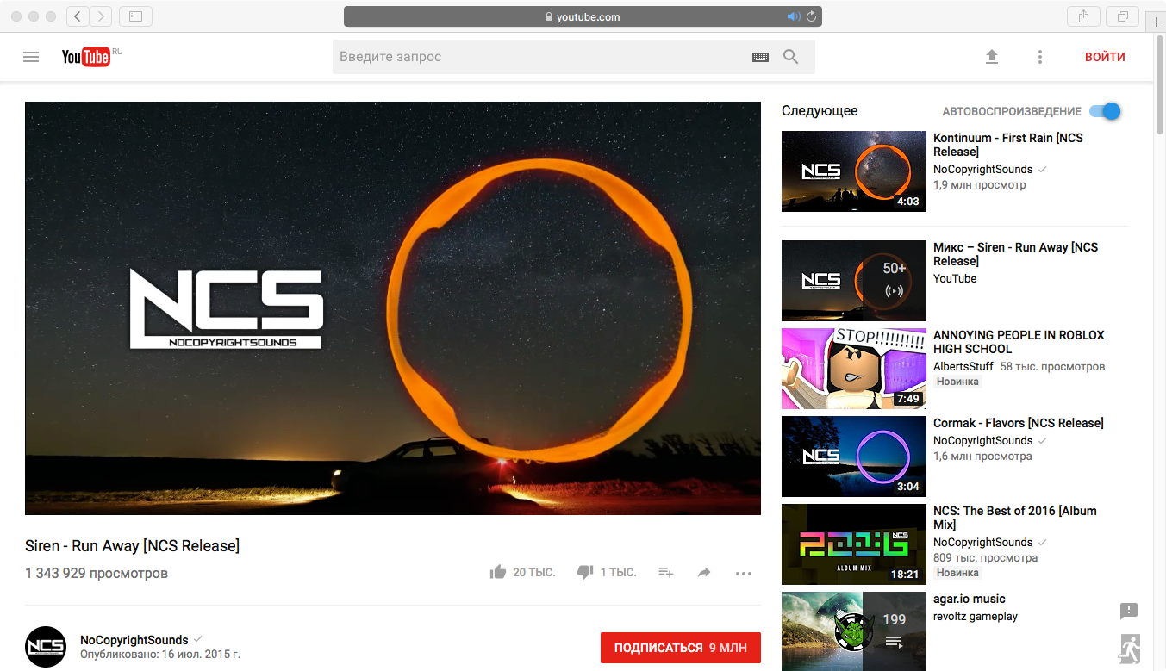Click the Siren - Run Away video title

pos(133,545)
